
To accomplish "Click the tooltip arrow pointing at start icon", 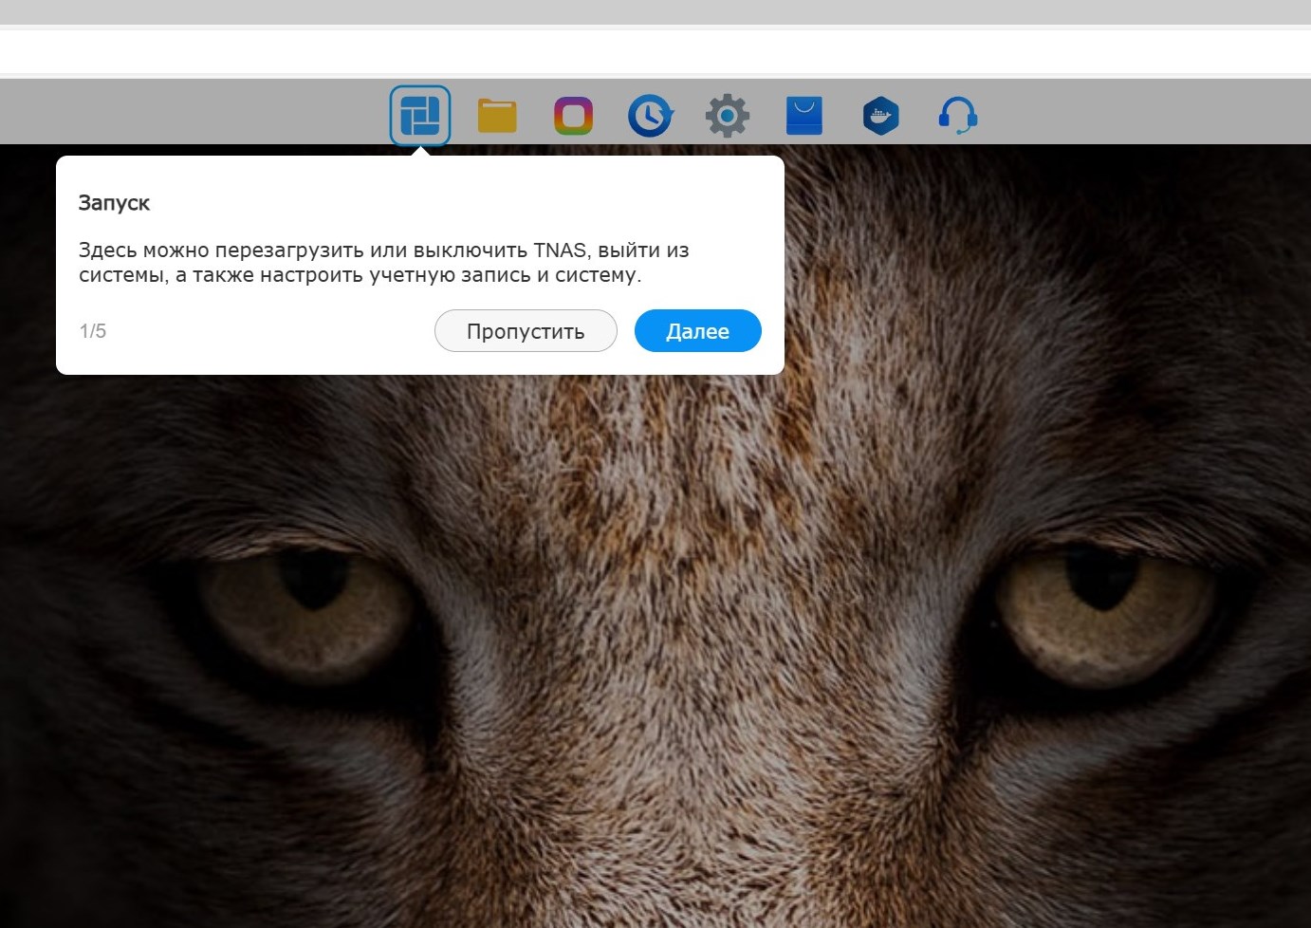I will point(420,151).
